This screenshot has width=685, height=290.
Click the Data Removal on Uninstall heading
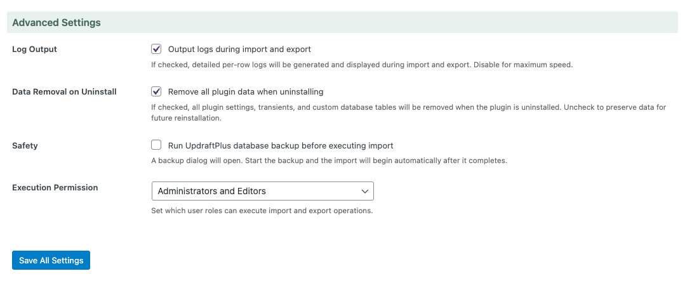tap(64, 91)
